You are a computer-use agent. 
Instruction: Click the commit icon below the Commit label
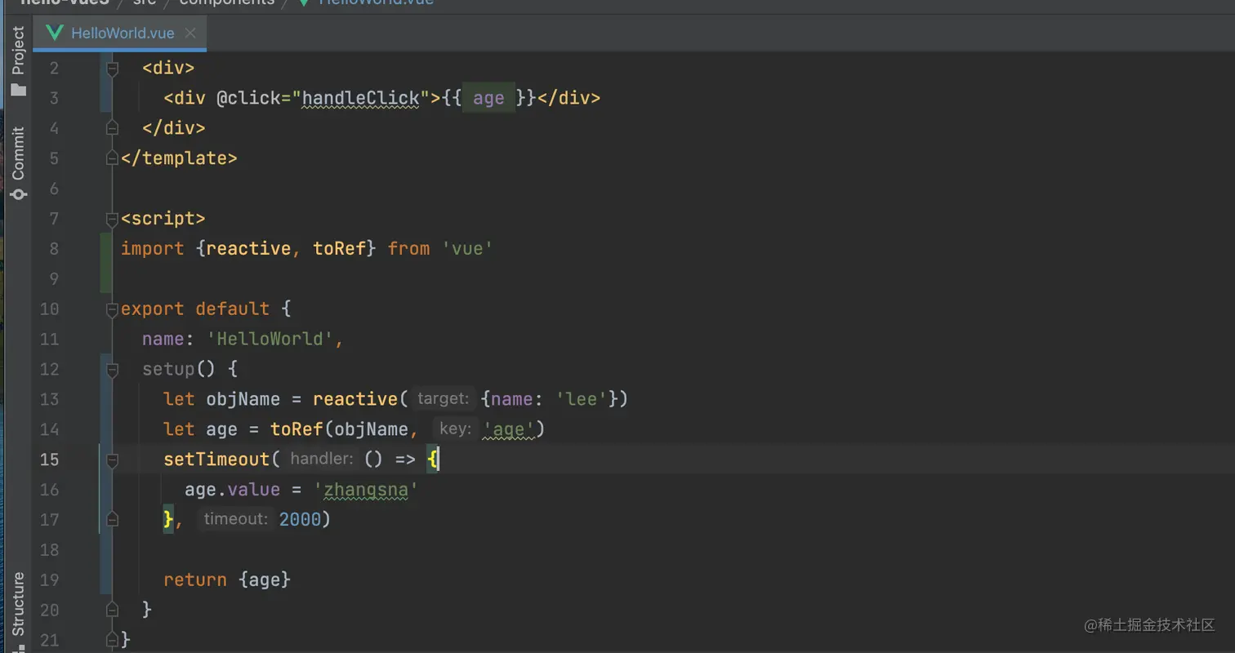pyautogui.click(x=18, y=193)
